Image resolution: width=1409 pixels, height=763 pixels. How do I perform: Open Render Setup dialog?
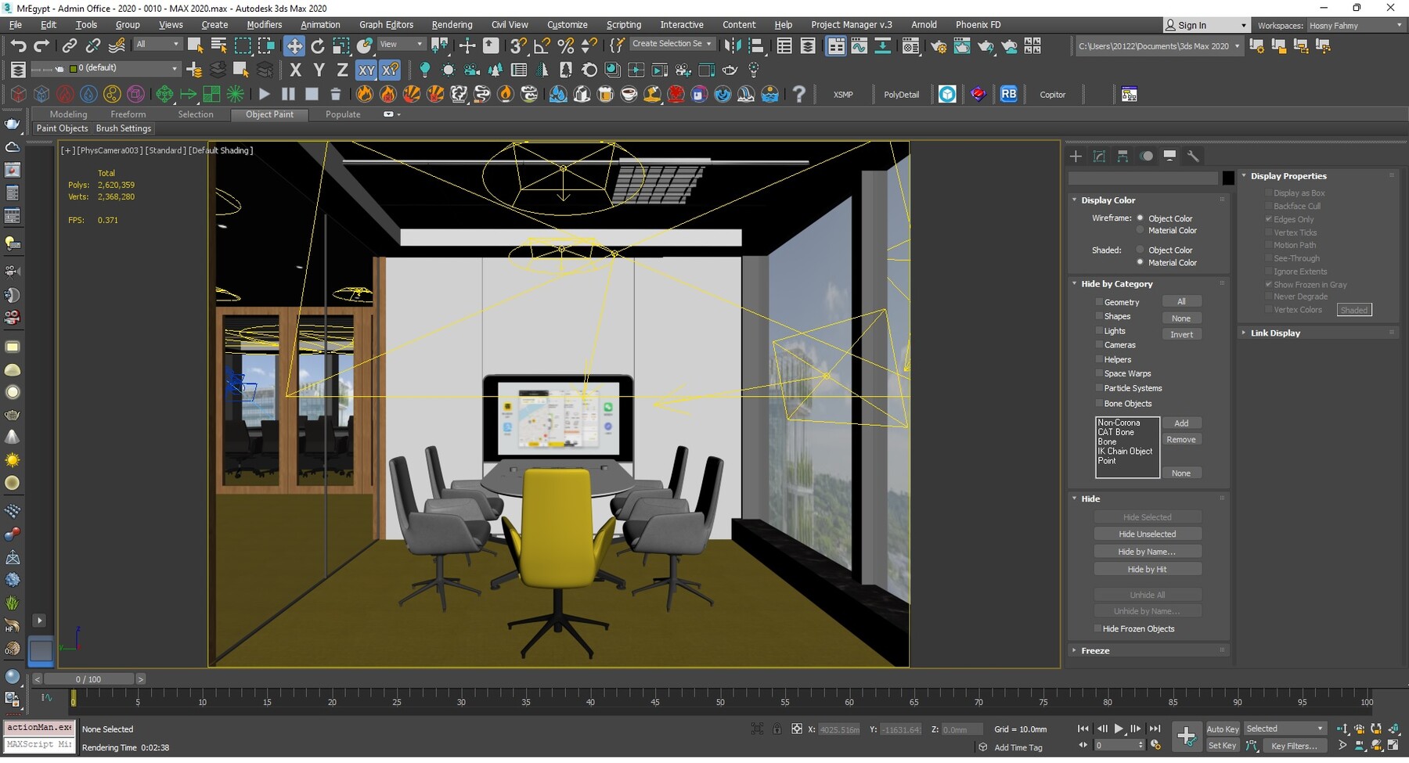click(939, 49)
